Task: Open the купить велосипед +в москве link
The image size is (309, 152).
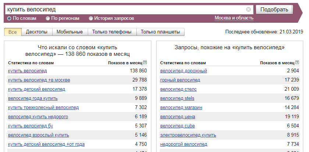Action: pyautogui.click(x=39, y=80)
